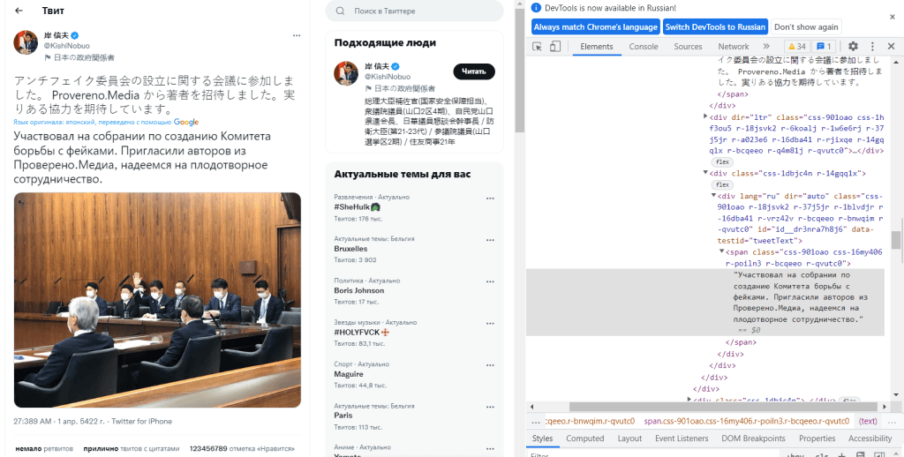This screenshot has height=457, width=904.
Task: Click Switch DevTools to Russian button
Action: pos(715,27)
